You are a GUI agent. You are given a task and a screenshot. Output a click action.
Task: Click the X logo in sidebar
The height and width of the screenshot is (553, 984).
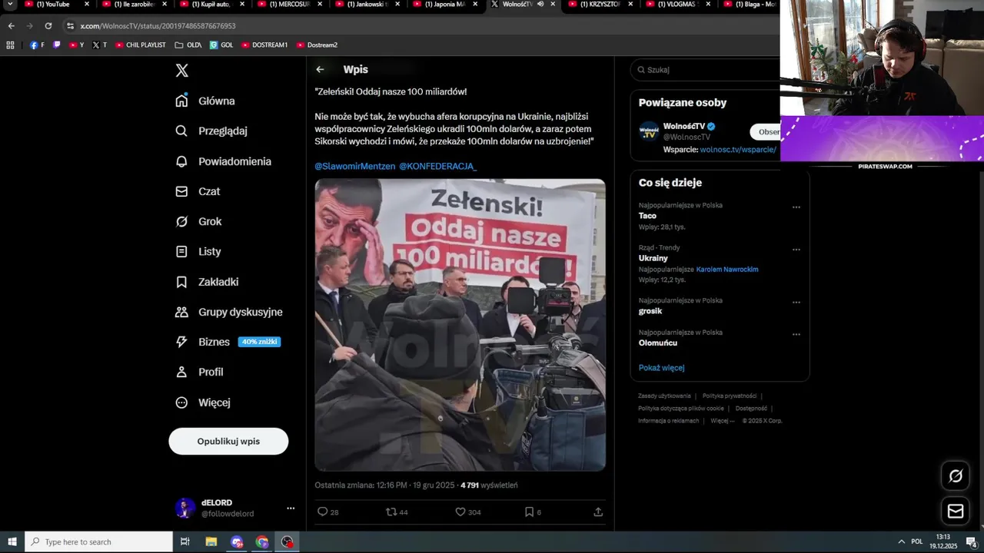[181, 71]
